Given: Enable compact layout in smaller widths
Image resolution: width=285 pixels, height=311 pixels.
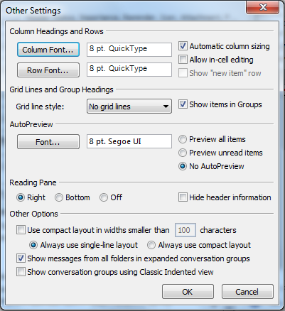Looking at the screenshot, I should (x=21, y=230).
